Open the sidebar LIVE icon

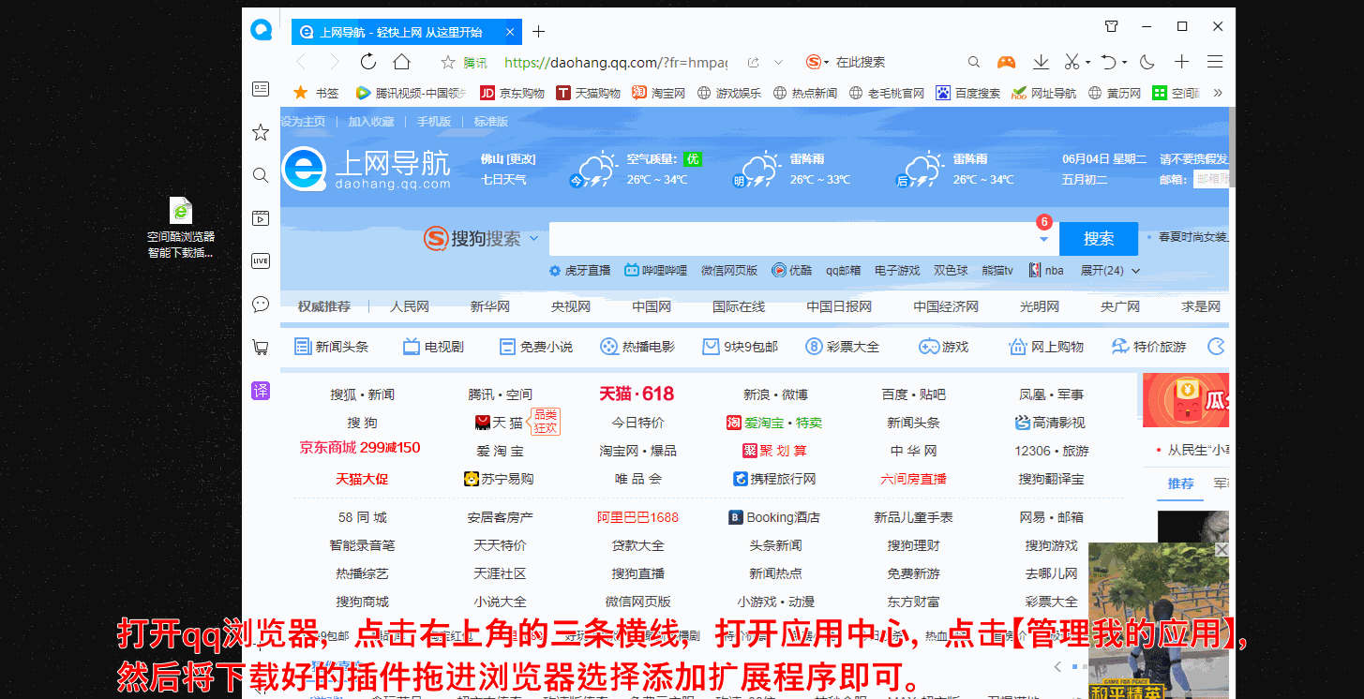(x=261, y=261)
